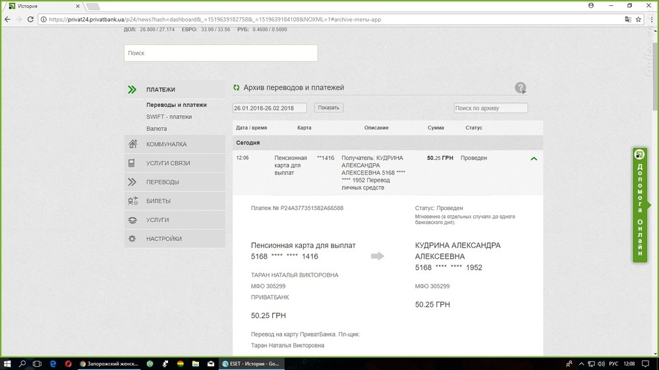Show hidden system tray icons
The height and width of the screenshot is (370, 659).
point(581,363)
